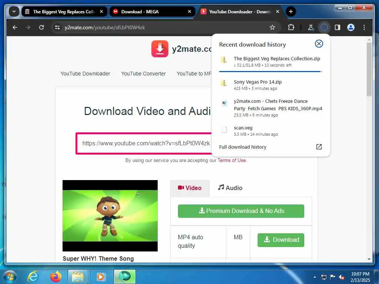
Task: Click the video file icon for y2mate mp4
Action: click(x=224, y=103)
